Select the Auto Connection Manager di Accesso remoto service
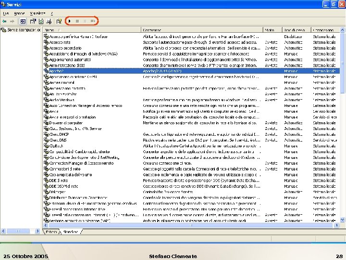Image resolution: width=346 pixels, height=260 pixels. (86, 105)
